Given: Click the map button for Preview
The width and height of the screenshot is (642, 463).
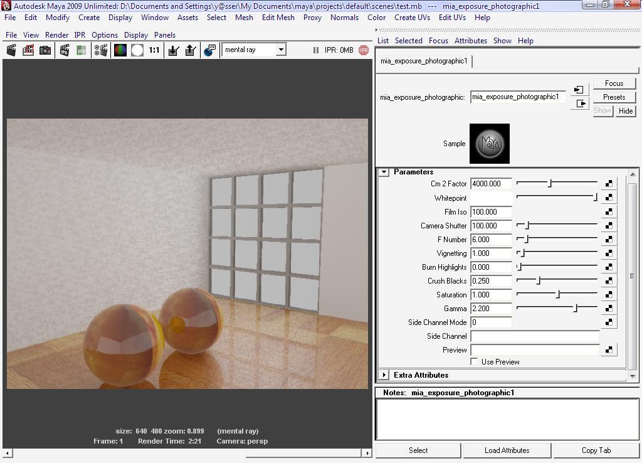Looking at the screenshot, I should pyautogui.click(x=609, y=350).
